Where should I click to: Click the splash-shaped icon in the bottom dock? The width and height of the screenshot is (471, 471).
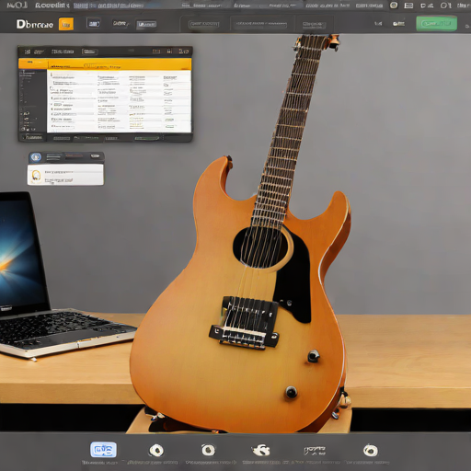click(261, 450)
